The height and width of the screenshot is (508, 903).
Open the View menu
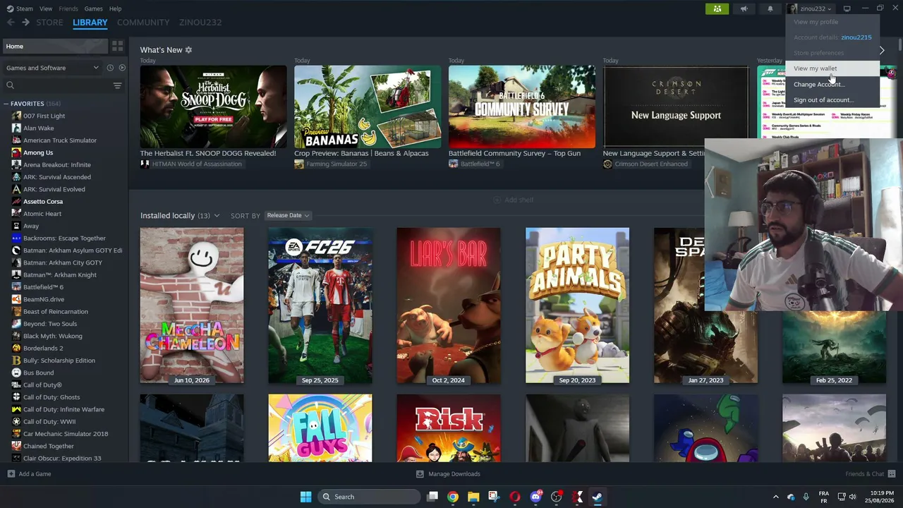46,8
